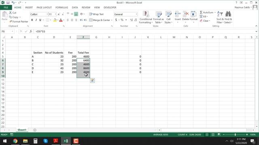The image size is (259, 145).
Task: Adjust the zoom slider handle
Action: click(235, 135)
